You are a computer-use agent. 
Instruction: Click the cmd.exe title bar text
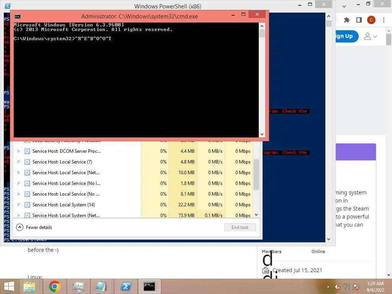pos(139,16)
